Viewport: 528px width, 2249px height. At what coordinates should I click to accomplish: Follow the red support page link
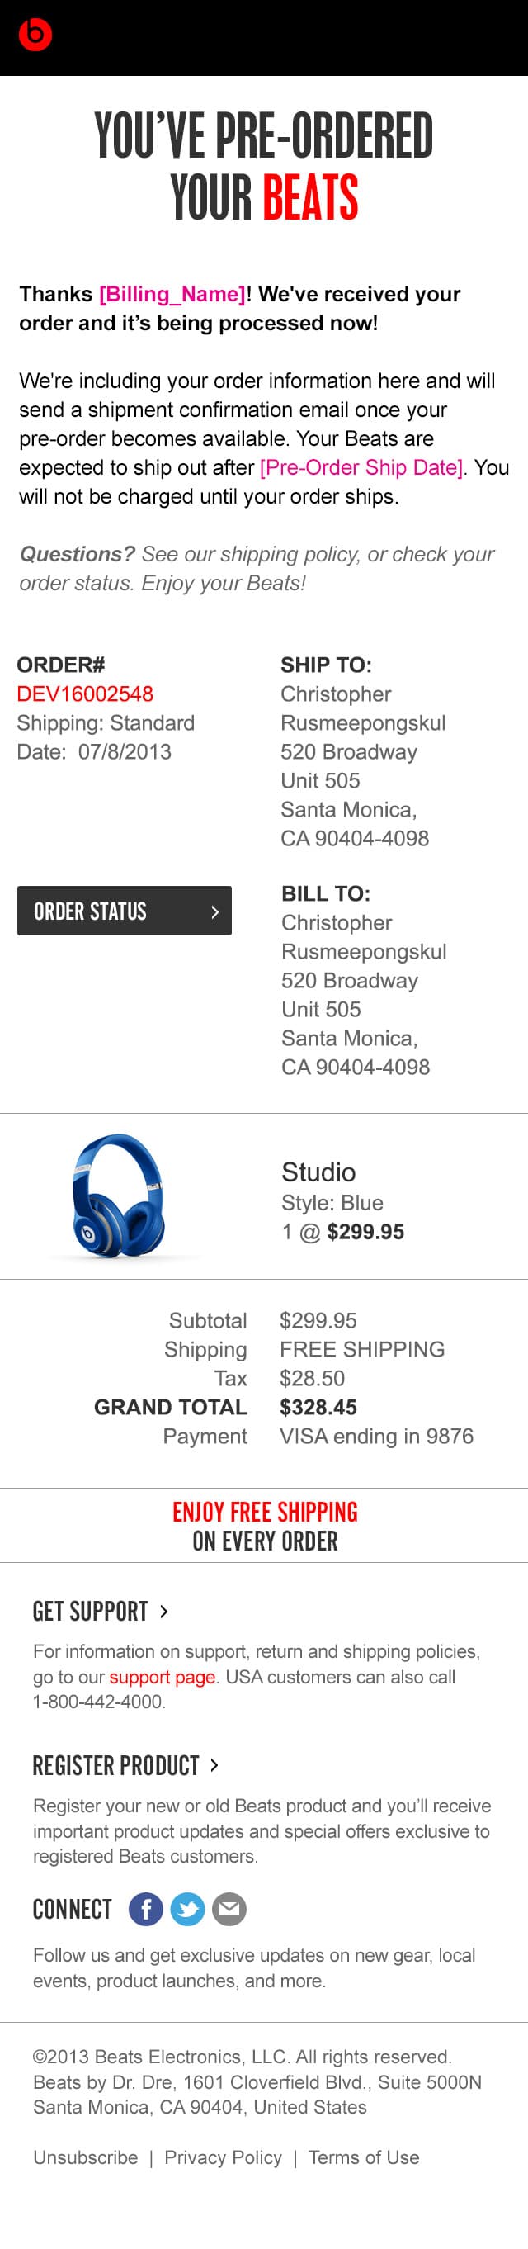click(x=163, y=1677)
